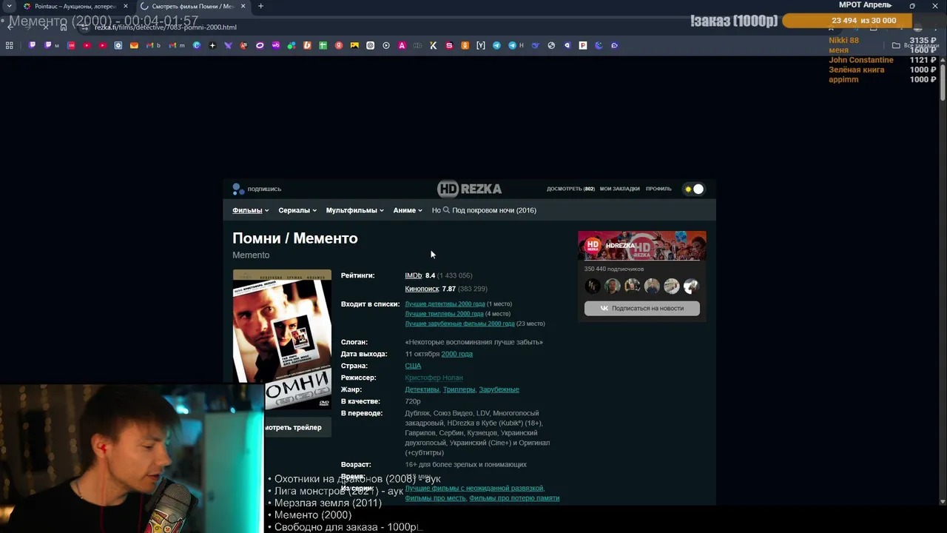Click the Смотреть трейлер button
The width and height of the screenshot is (947, 533).
298,427
